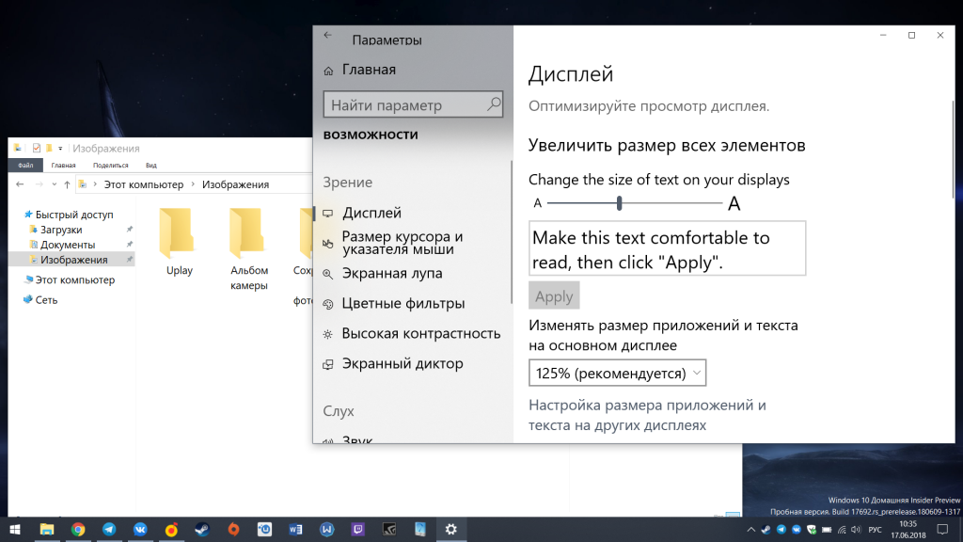Go to Главная home in Settings
963x542 pixels.
pos(368,70)
